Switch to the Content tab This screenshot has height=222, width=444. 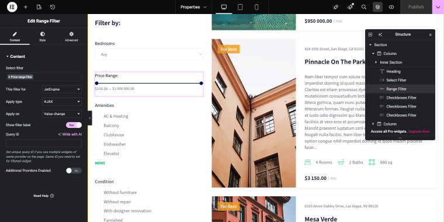tap(15, 37)
